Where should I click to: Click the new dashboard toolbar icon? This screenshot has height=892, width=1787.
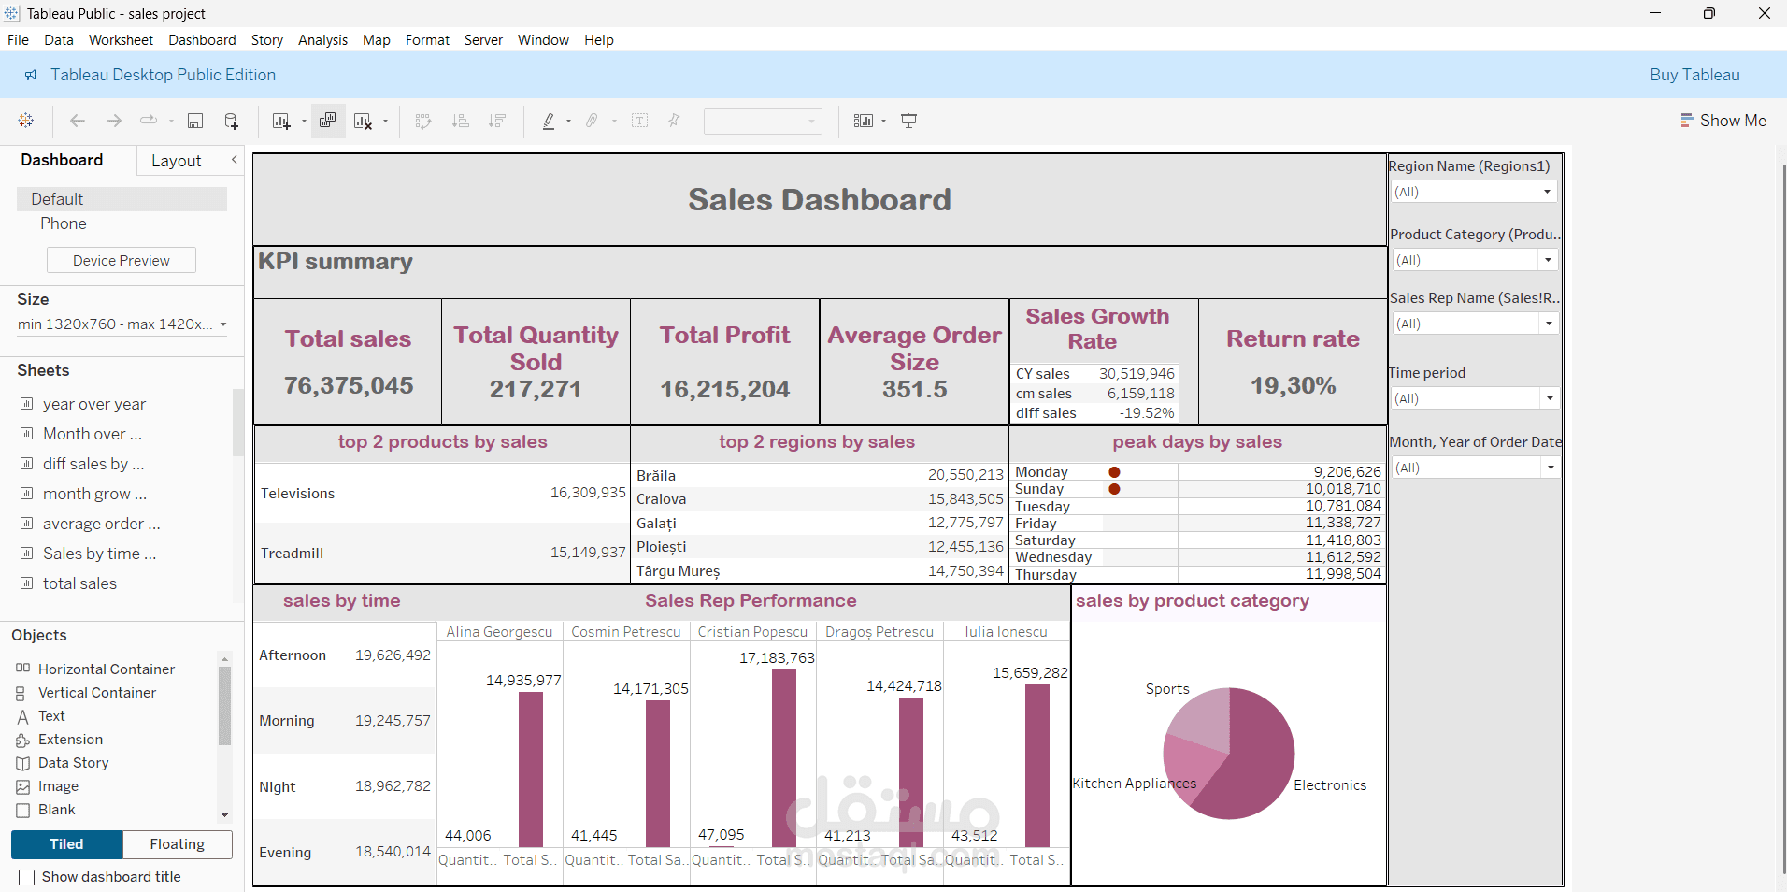coord(327,121)
